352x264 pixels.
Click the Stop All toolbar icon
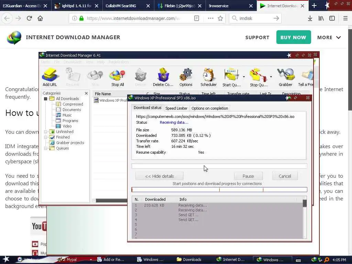(x=118, y=77)
